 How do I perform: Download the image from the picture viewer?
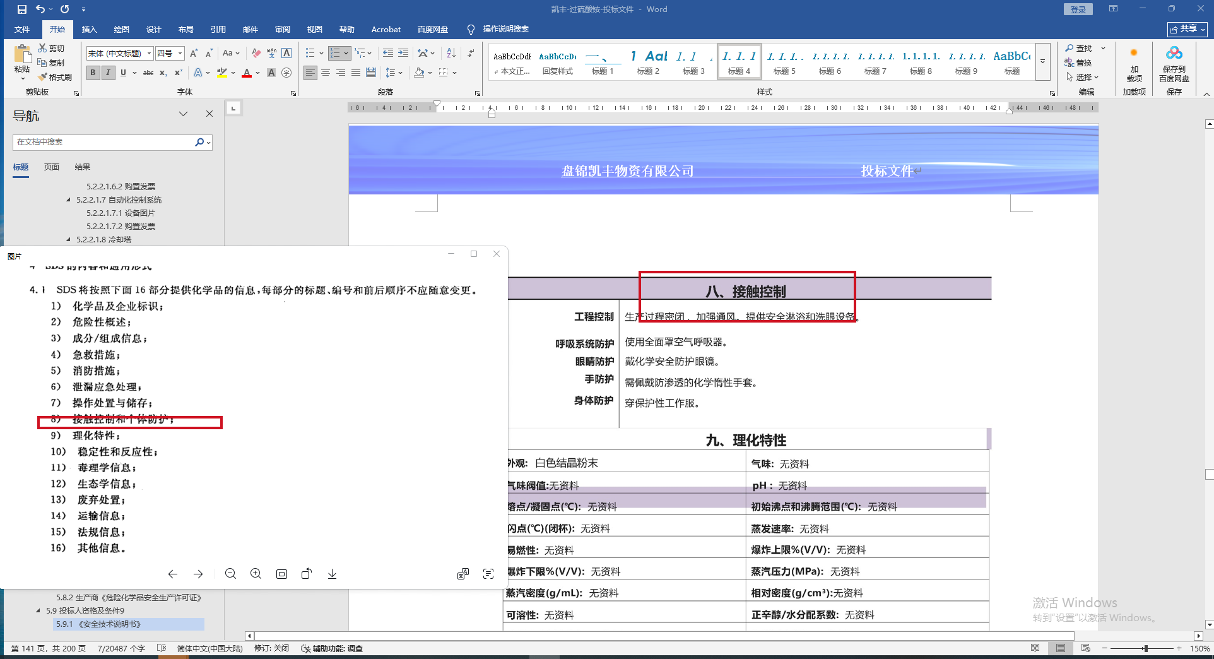coord(332,574)
